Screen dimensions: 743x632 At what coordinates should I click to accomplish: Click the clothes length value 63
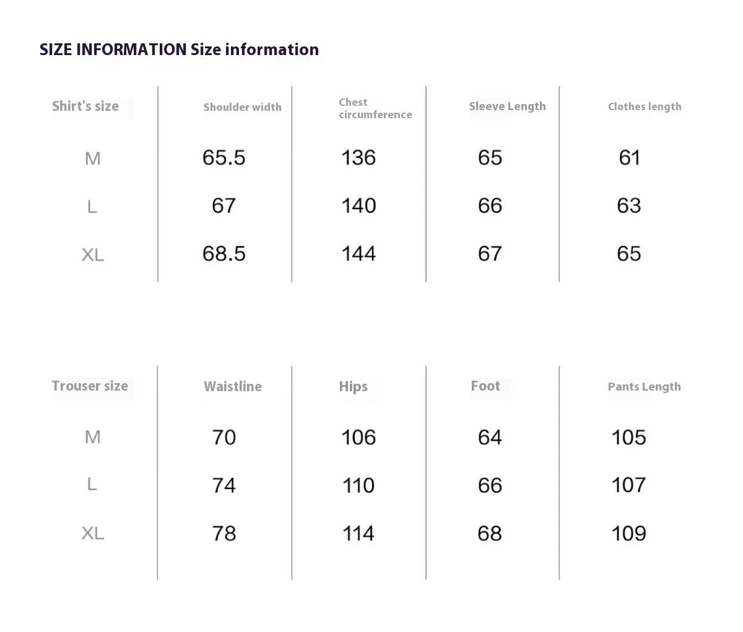tap(628, 206)
